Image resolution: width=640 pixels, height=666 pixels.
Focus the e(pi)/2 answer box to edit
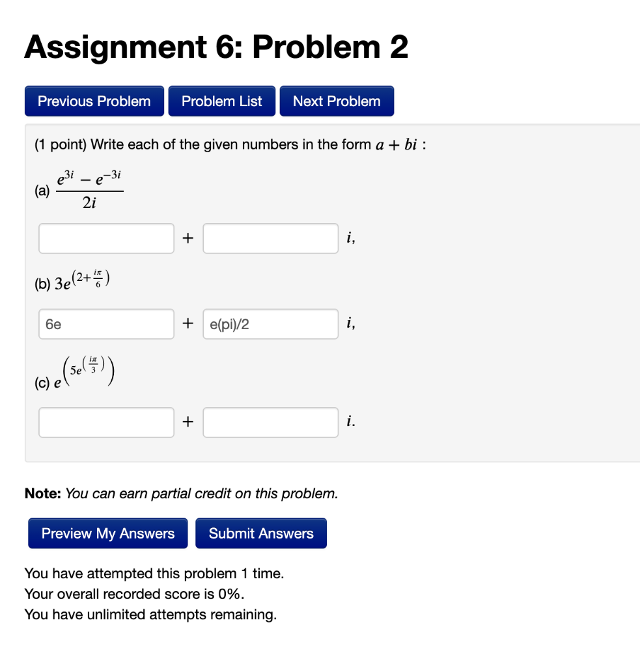(270, 323)
